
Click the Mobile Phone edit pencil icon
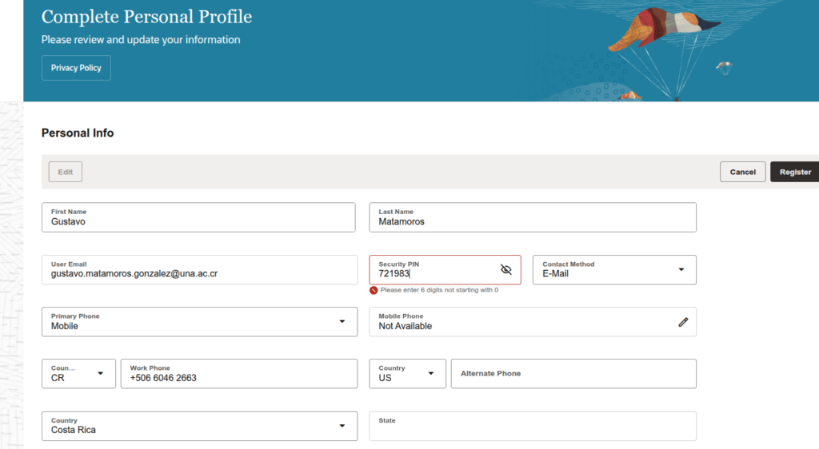point(683,321)
